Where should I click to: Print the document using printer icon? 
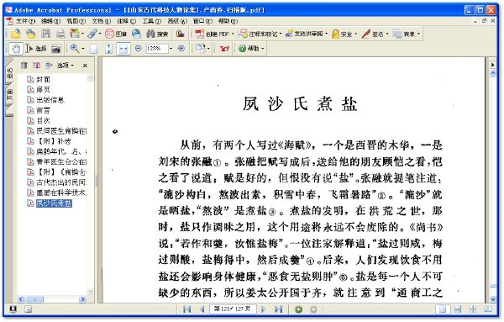[x=60, y=34]
